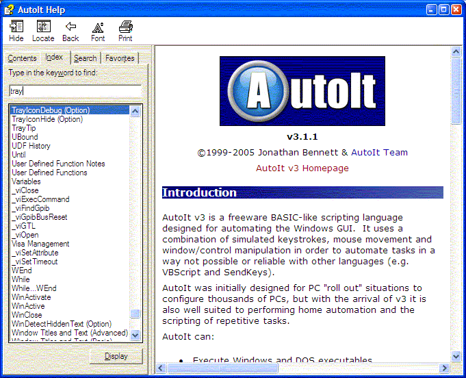
Task: Minimize the AutoIt Help window
Action: [x=431, y=10]
